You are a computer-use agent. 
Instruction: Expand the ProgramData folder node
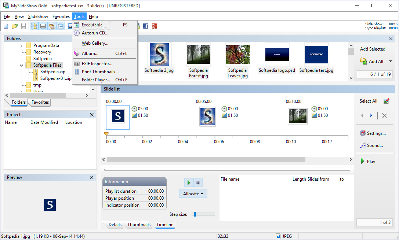tap(22, 46)
